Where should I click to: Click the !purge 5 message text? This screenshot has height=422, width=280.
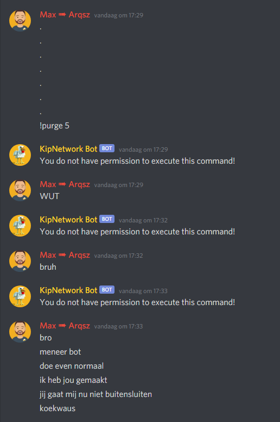tap(54, 126)
